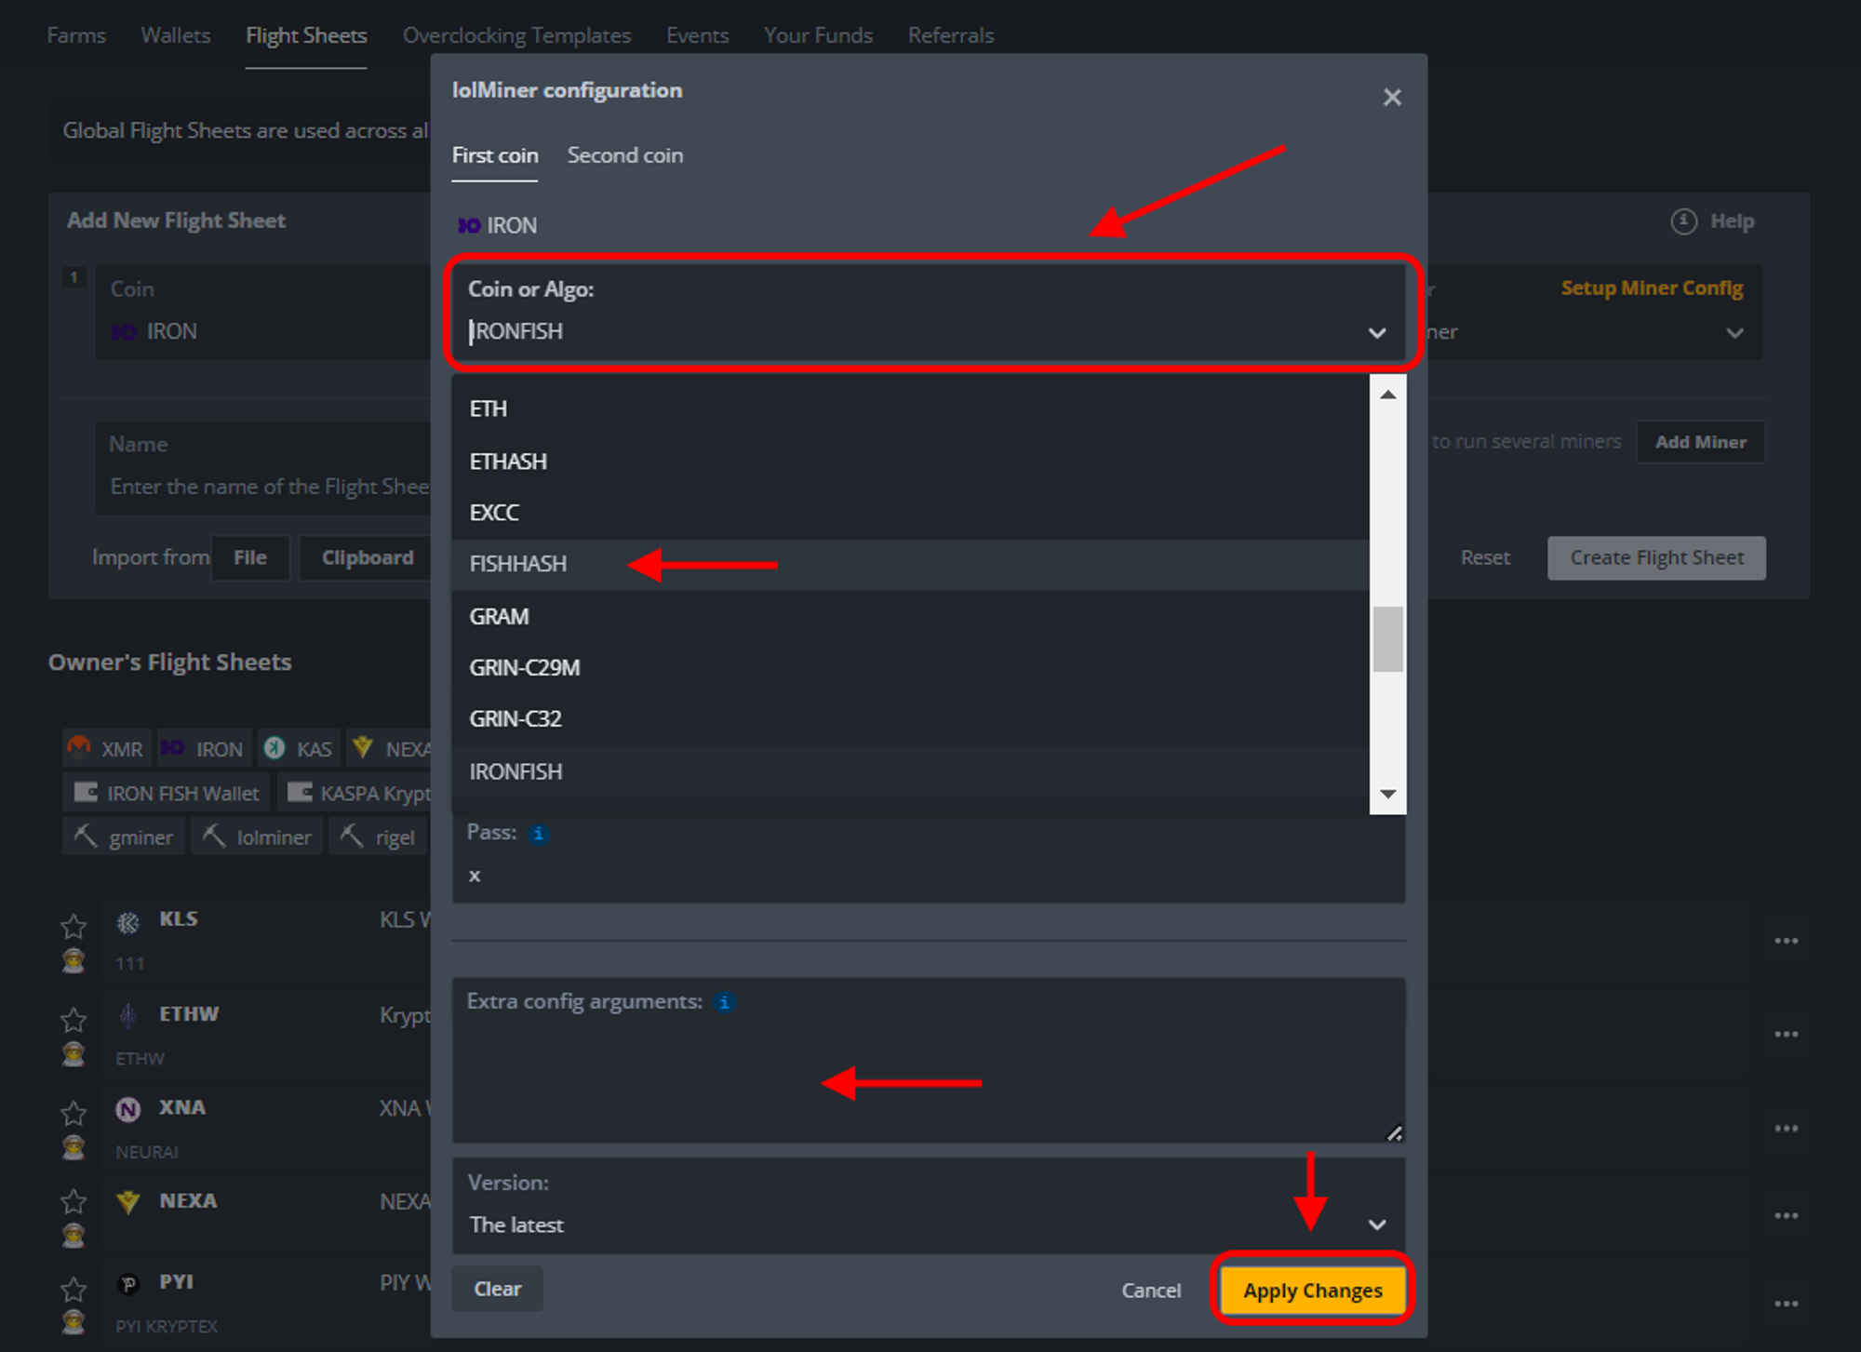
Task: Click into the Pass input field
Action: coord(929,876)
